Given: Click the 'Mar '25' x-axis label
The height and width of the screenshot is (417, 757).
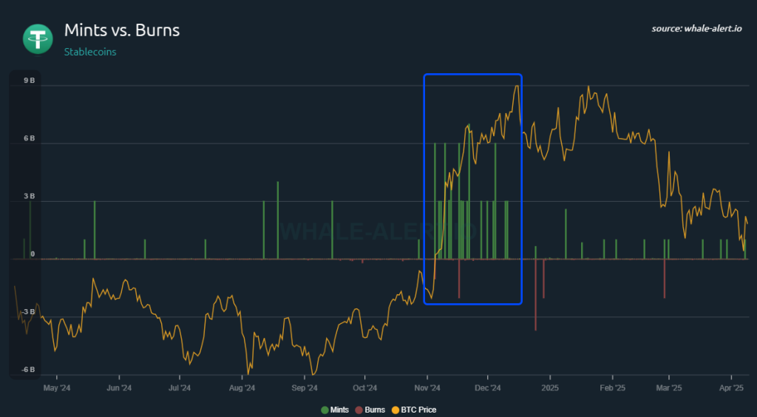Looking at the screenshot, I should point(669,388).
